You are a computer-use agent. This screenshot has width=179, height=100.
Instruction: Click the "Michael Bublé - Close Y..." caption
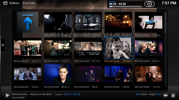pos(148,61)
